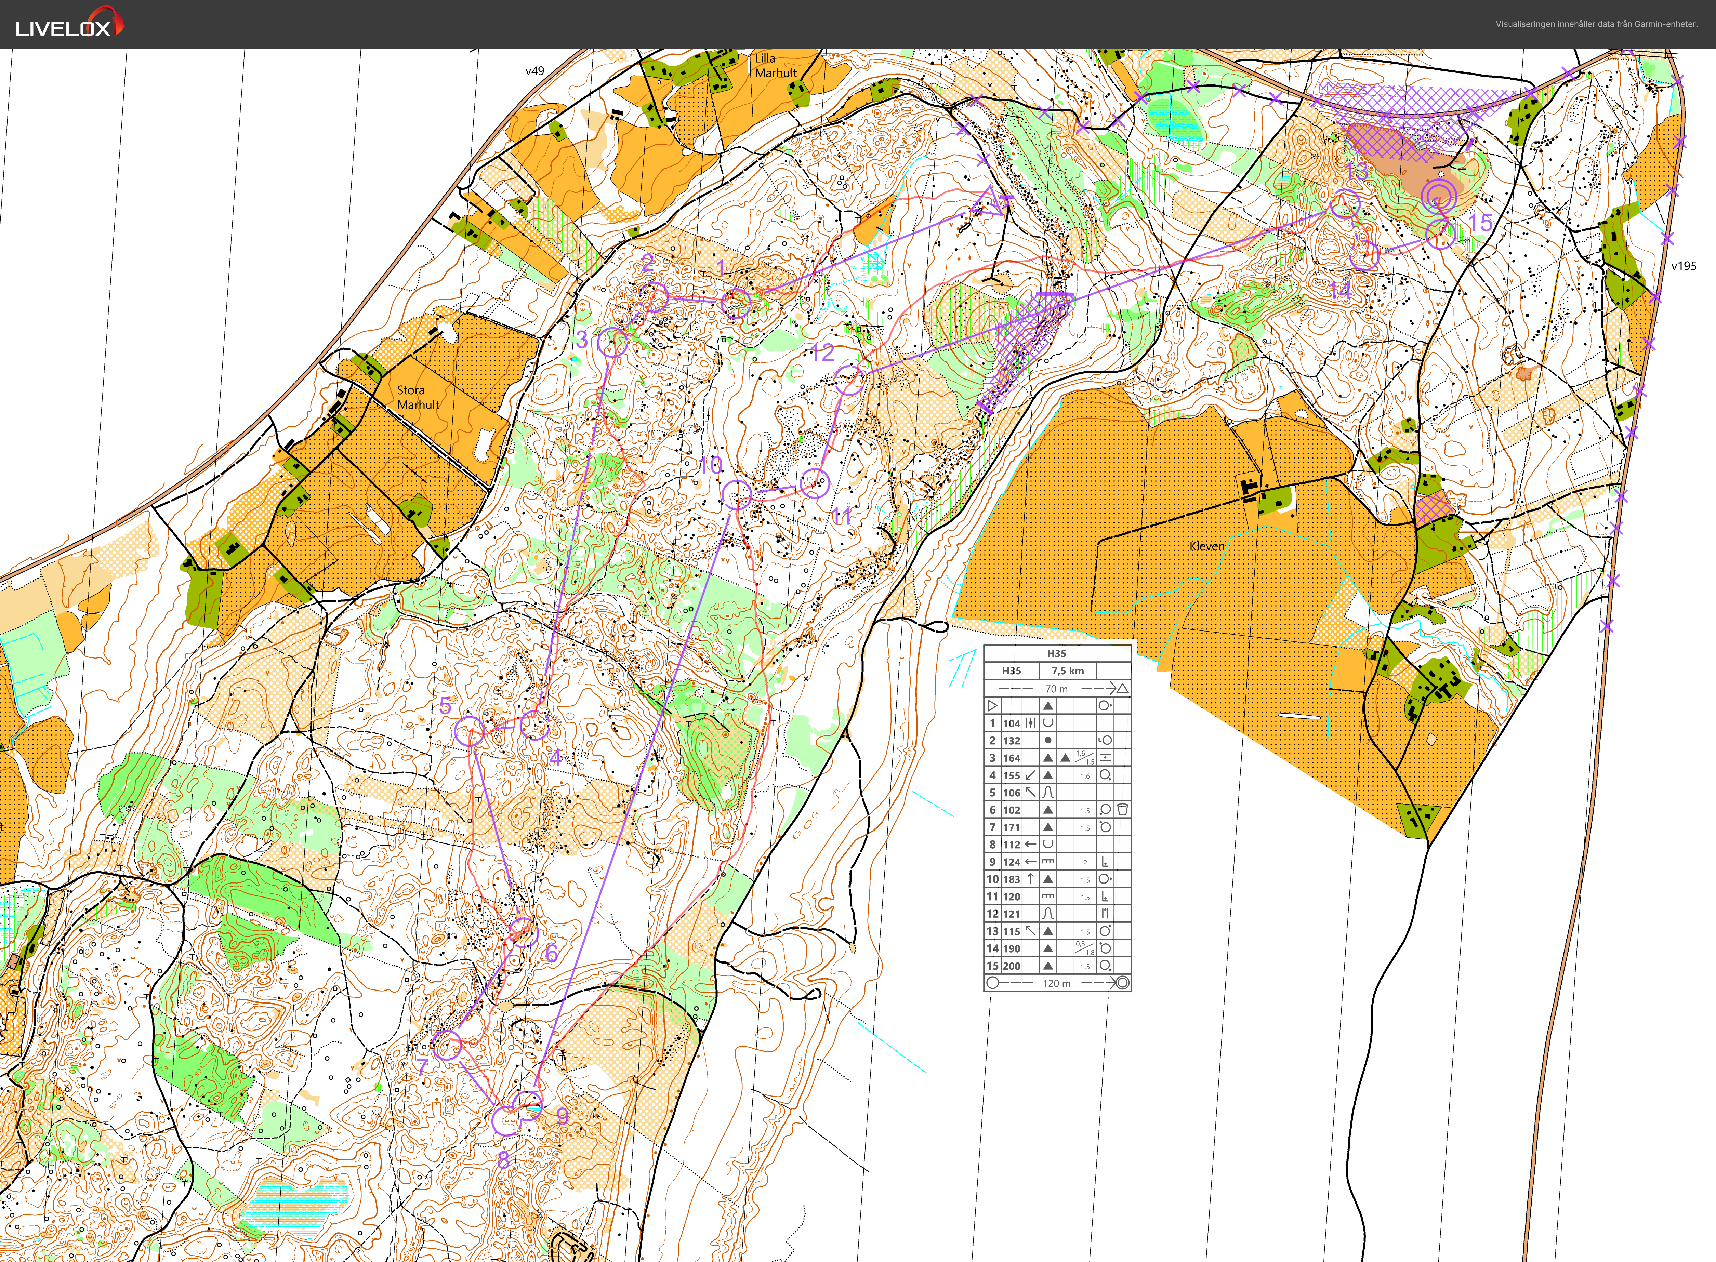The height and width of the screenshot is (1262, 1716).
Task: Select control circle 1 on the map
Action: 737,303
